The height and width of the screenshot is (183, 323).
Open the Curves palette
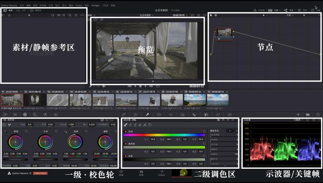click(x=124, y=115)
